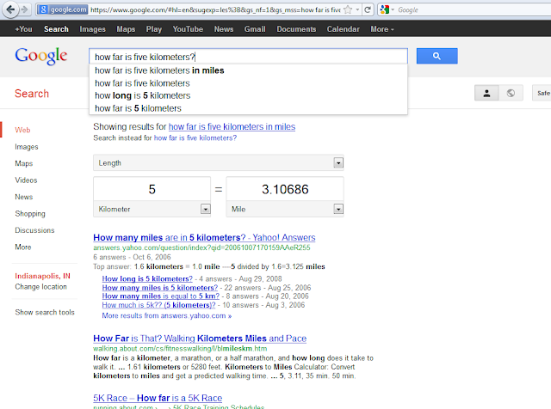Screen dimensions: 551x409
Task: Open sublink 'How many miles is equal to 5 km?'
Action: [x=161, y=296]
